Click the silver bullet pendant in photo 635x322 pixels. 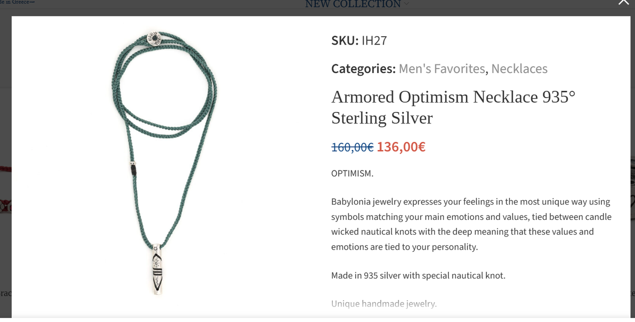tap(157, 269)
